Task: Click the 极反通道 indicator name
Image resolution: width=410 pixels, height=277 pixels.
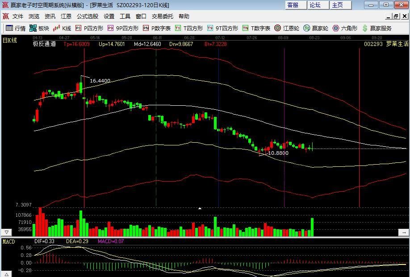Action: (x=45, y=44)
